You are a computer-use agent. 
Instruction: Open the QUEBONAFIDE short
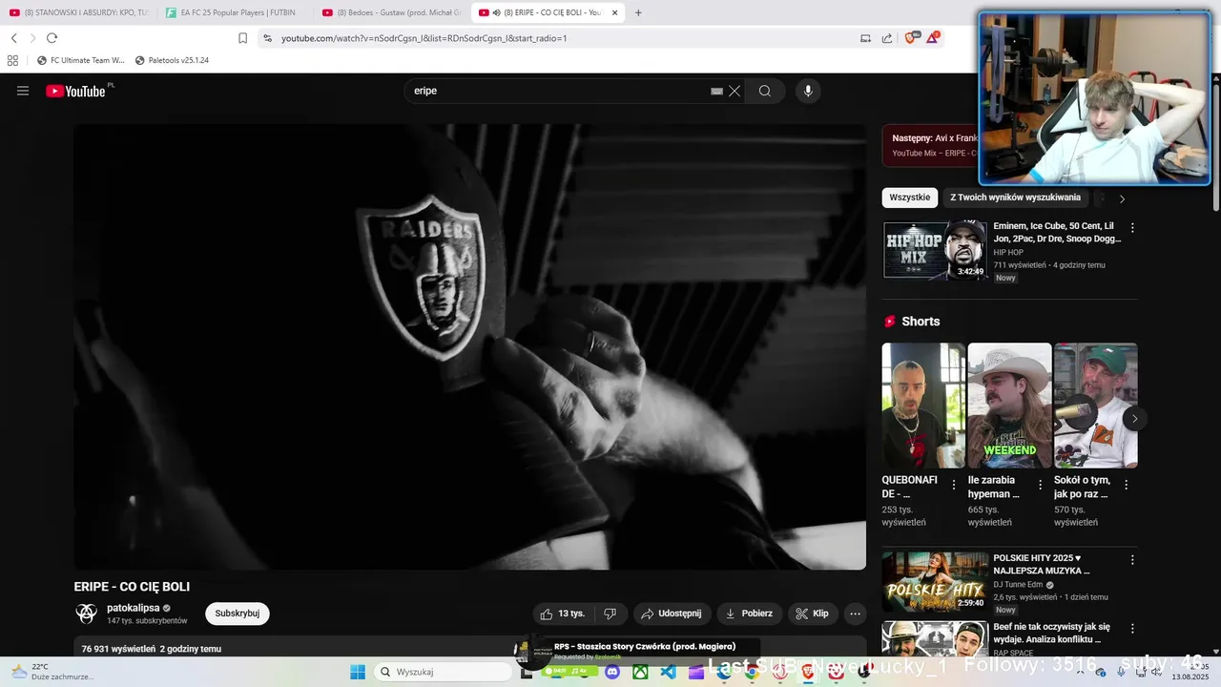tap(923, 406)
